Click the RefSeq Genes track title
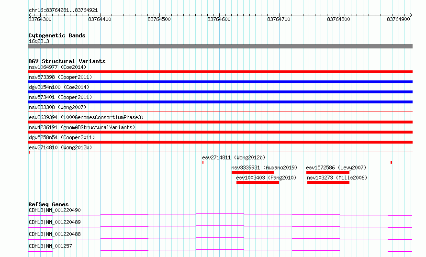The height and width of the screenshot is (257, 426). coord(48,204)
